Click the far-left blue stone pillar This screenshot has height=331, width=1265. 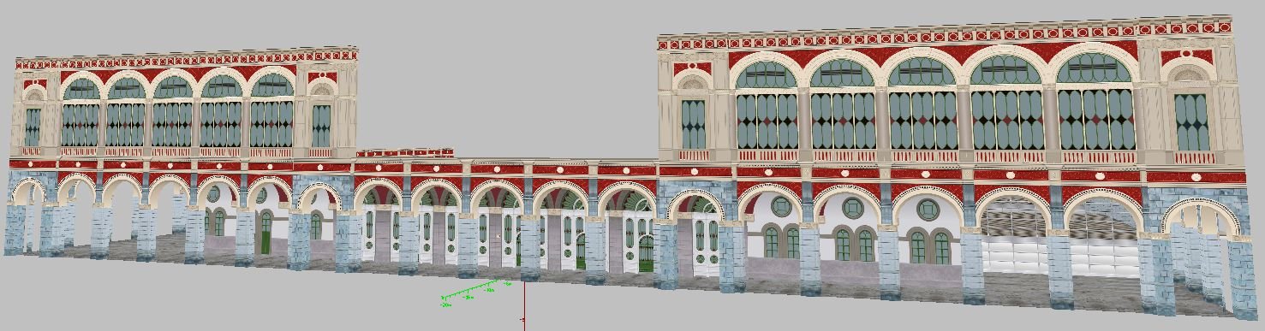[x=15, y=228]
